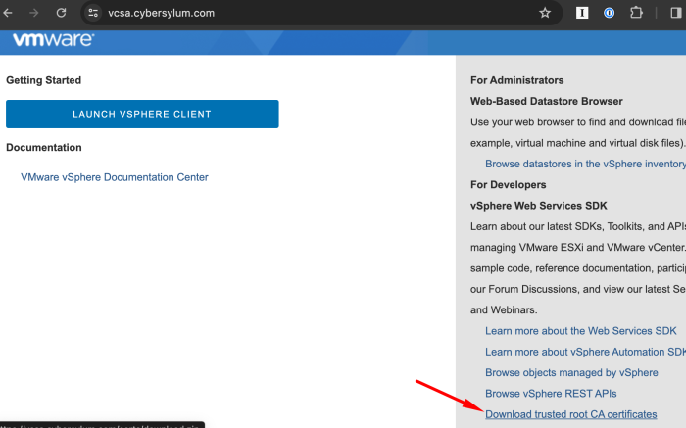Open Learn more about vSphere Automation SDK

click(585, 352)
